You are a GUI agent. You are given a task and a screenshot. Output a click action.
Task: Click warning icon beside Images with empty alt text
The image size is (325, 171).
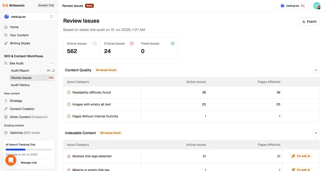click(69, 104)
